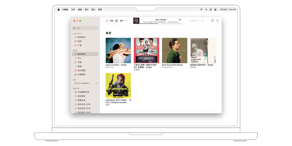Open the Apple menu
Screen dimensions: 292x146
58,9
